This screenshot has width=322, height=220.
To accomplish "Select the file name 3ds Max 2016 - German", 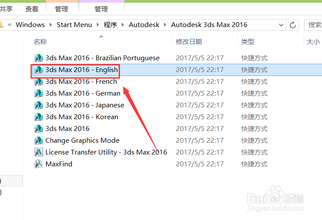I will click(x=83, y=93).
